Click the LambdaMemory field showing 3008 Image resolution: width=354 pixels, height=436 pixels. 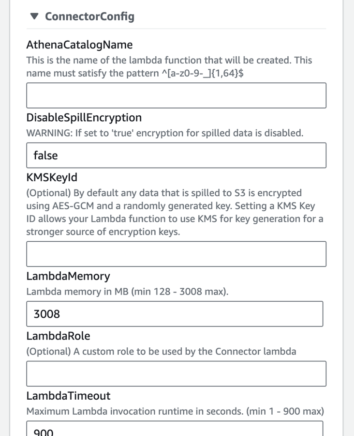(175, 313)
